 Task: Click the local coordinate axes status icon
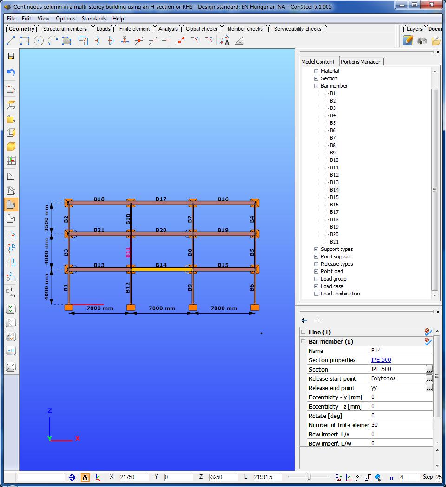point(98,477)
